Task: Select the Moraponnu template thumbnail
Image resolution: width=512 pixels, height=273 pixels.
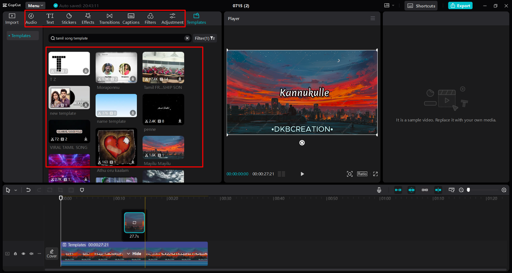Action: [x=116, y=67]
